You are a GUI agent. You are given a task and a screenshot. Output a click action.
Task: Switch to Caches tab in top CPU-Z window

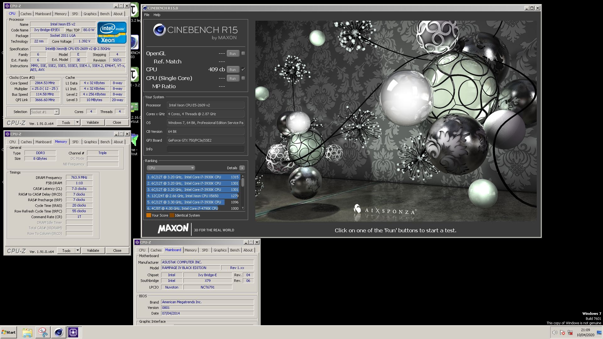tap(26, 14)
